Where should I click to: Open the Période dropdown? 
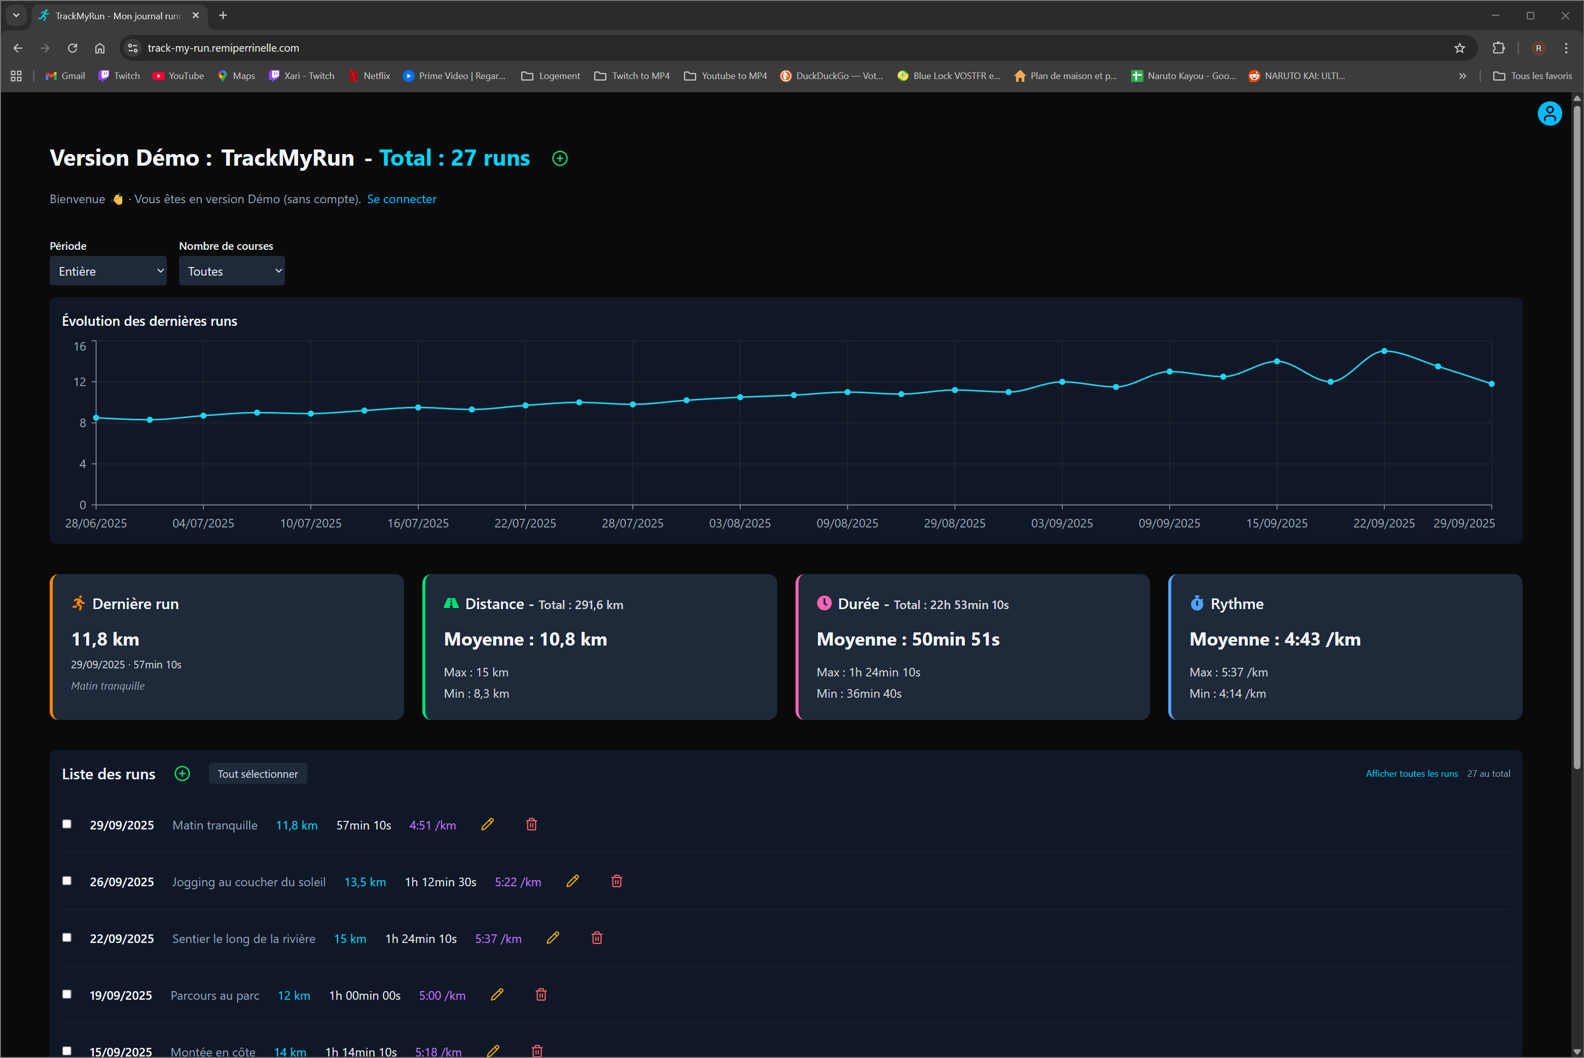(108, 271)
